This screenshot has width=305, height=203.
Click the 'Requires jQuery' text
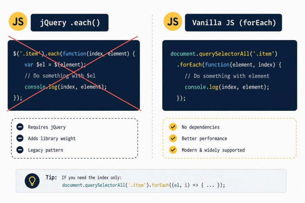[47, 127]
